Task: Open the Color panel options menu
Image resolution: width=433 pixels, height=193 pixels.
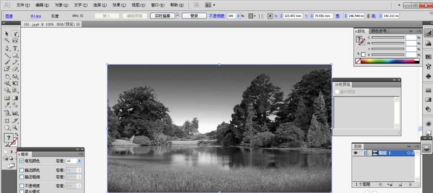Action: point(419,31)
